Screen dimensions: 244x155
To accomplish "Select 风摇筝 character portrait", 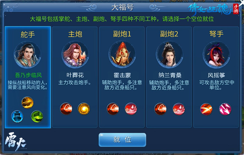I will pos(216,55).
